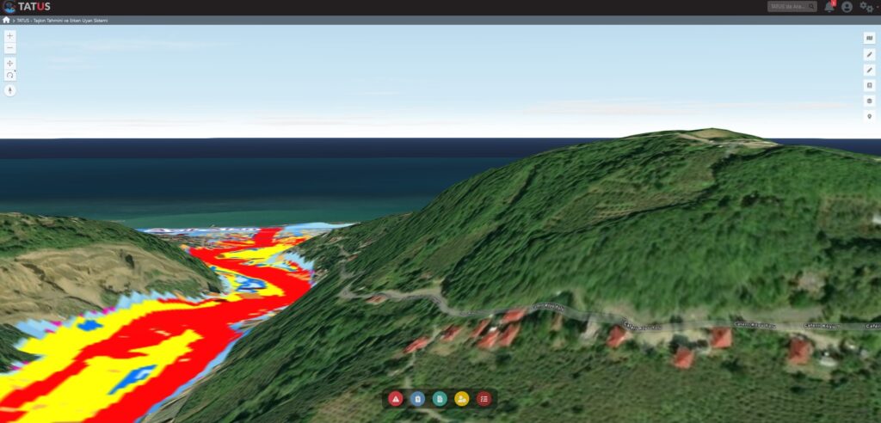Open the user account profile menu
The height and width of the screenshot is (423, 881).
point(847,7)
